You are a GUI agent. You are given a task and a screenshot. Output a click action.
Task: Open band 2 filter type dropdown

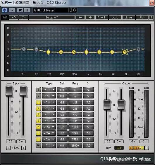[53, 96]
